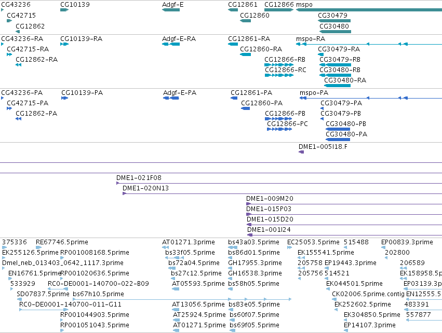The height and width of the screenshot is (333, 442).
Task: Click the CG12866-RB transcript exon glyph
Action: coord(279,65)
